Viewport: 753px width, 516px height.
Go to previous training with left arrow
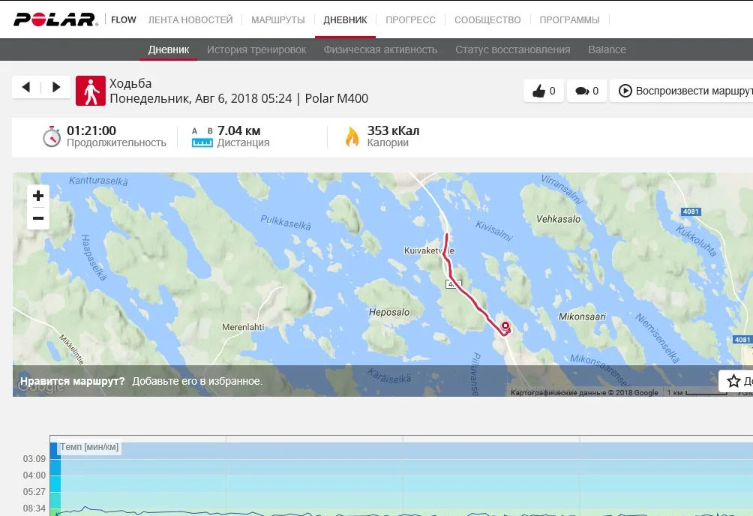point(26,87)
